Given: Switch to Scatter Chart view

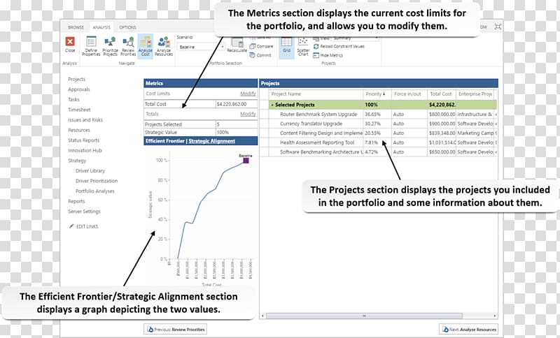Looking at the screenshot, I should 303,46.
